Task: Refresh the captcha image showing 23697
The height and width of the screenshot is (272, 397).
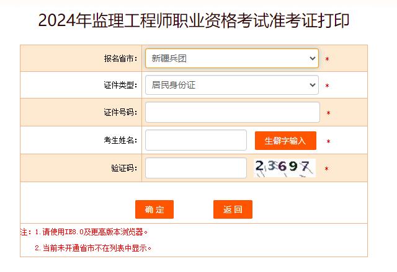Action: tap(285, 168)
